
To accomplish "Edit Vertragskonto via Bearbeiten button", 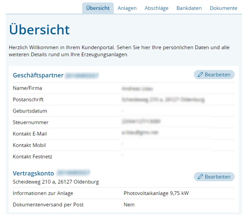I will pyautogui.click(x=214, y=177).
